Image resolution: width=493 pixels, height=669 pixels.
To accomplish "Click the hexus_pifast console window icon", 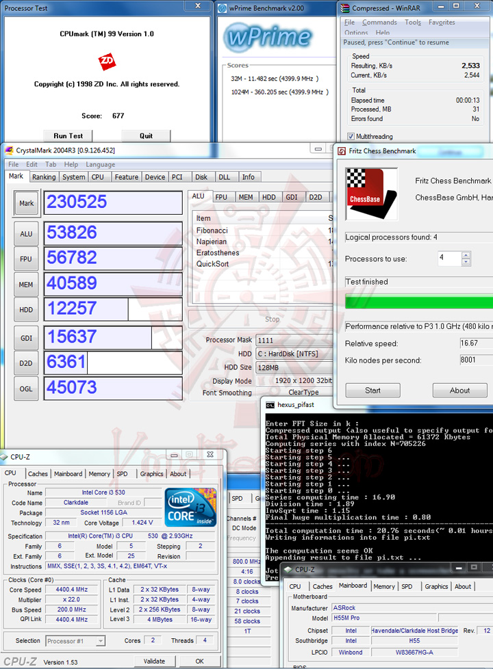I will [270, 405].
